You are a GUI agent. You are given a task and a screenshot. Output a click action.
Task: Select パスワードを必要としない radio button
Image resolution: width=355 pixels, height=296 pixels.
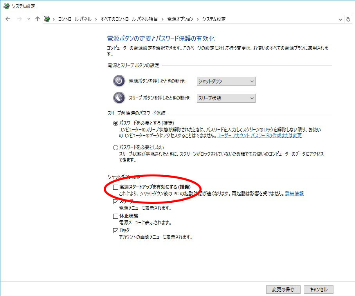[115, 147]
